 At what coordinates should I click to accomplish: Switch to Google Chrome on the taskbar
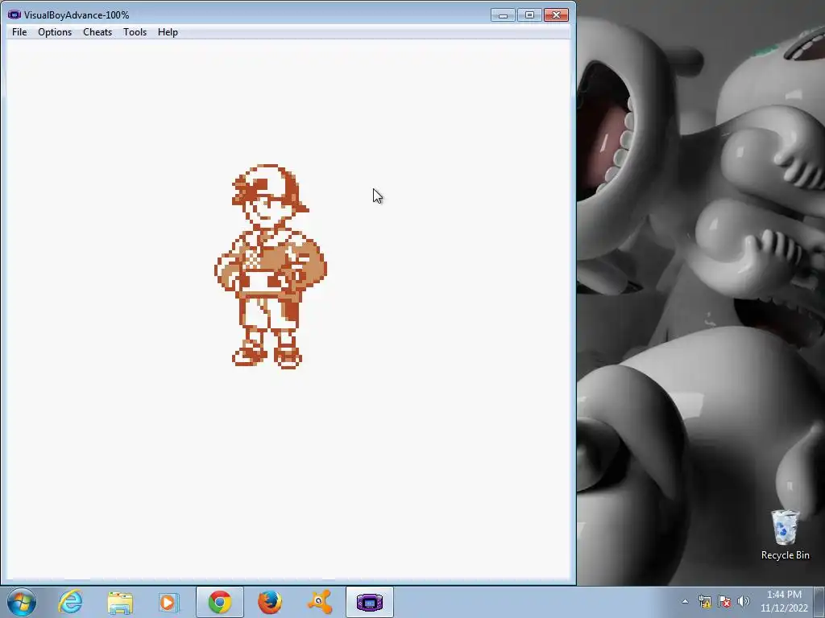[x=219, y=602]
